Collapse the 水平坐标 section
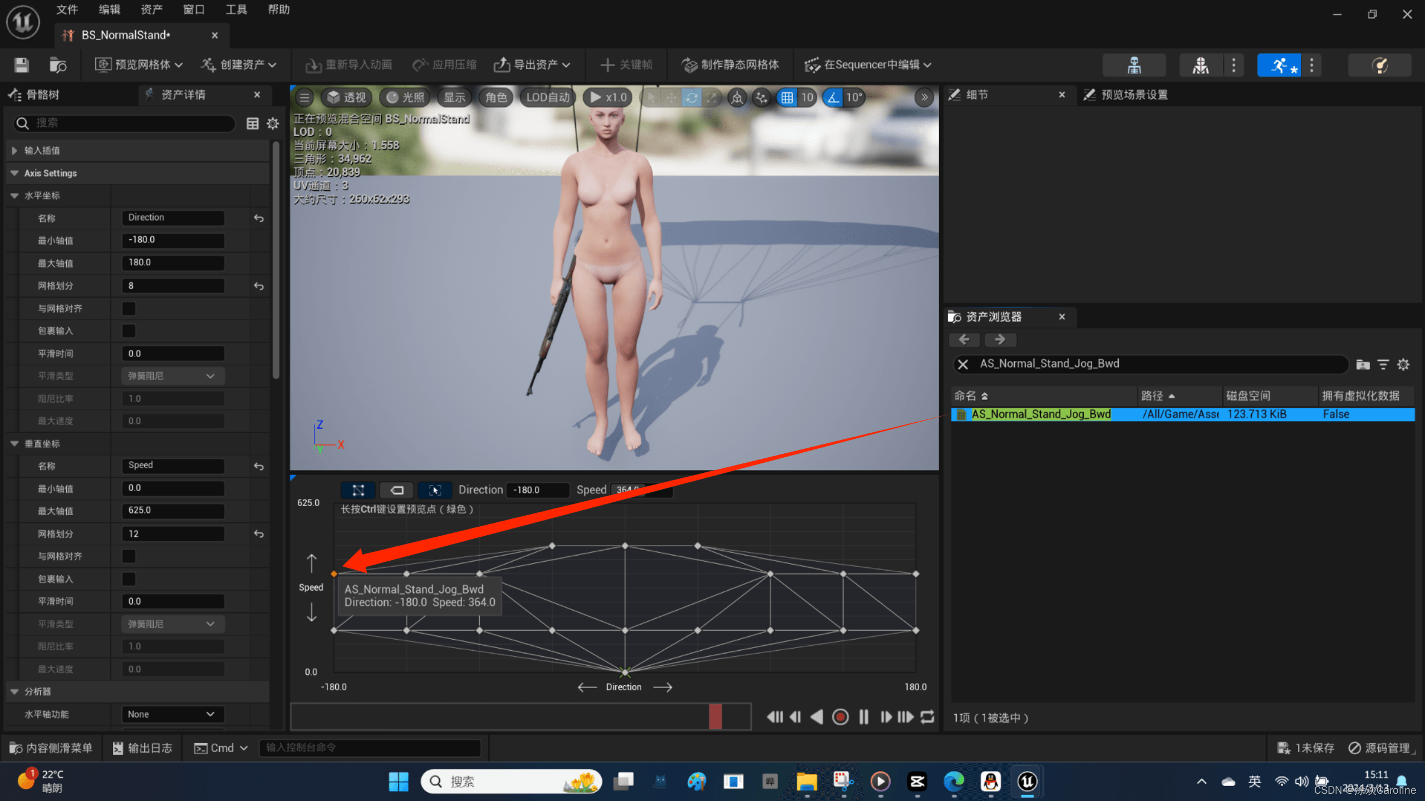Image resolution: width=1425 pixels, height=801 pixels. coord(14,196)
